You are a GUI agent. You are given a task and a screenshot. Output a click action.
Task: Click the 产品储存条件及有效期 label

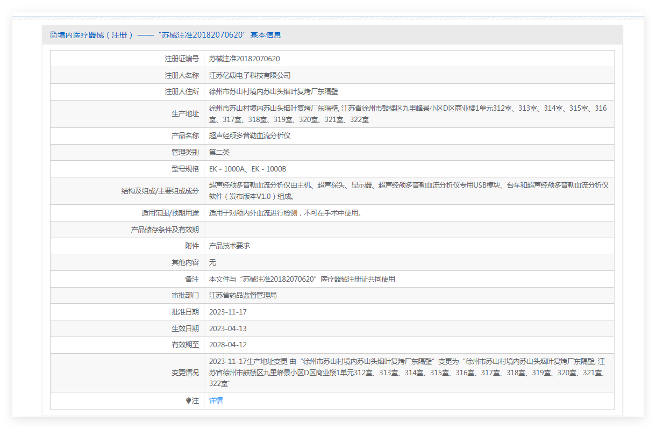click(165, 230)
